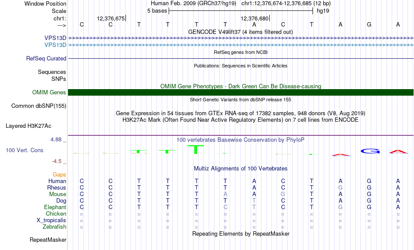Click the faded G in Mouse row
Screen dimensions: 414x250
pos(283,194)
